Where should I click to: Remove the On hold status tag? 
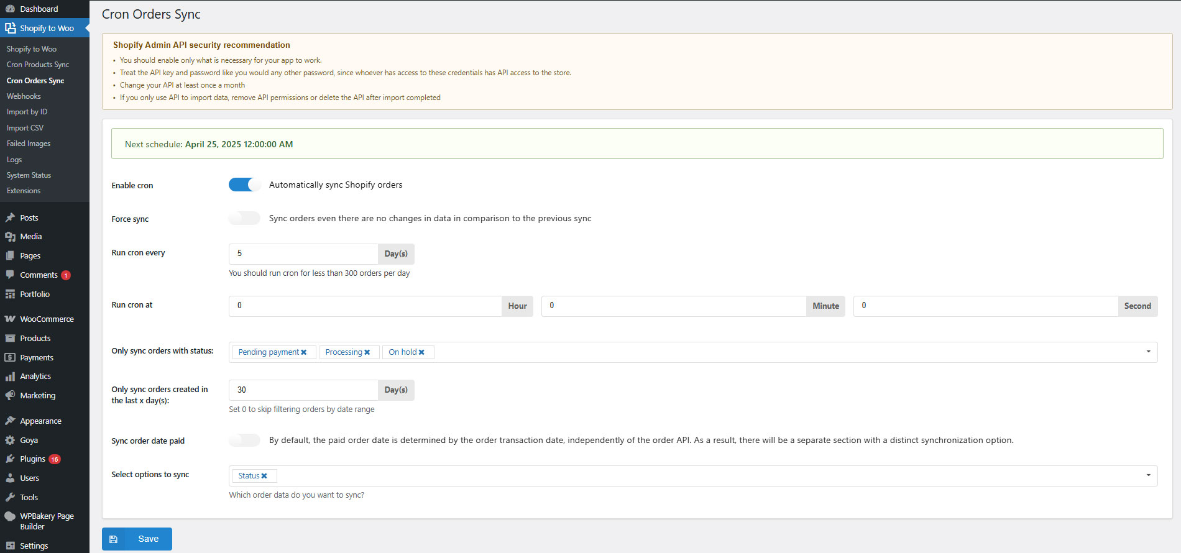(x=421, y=352)
